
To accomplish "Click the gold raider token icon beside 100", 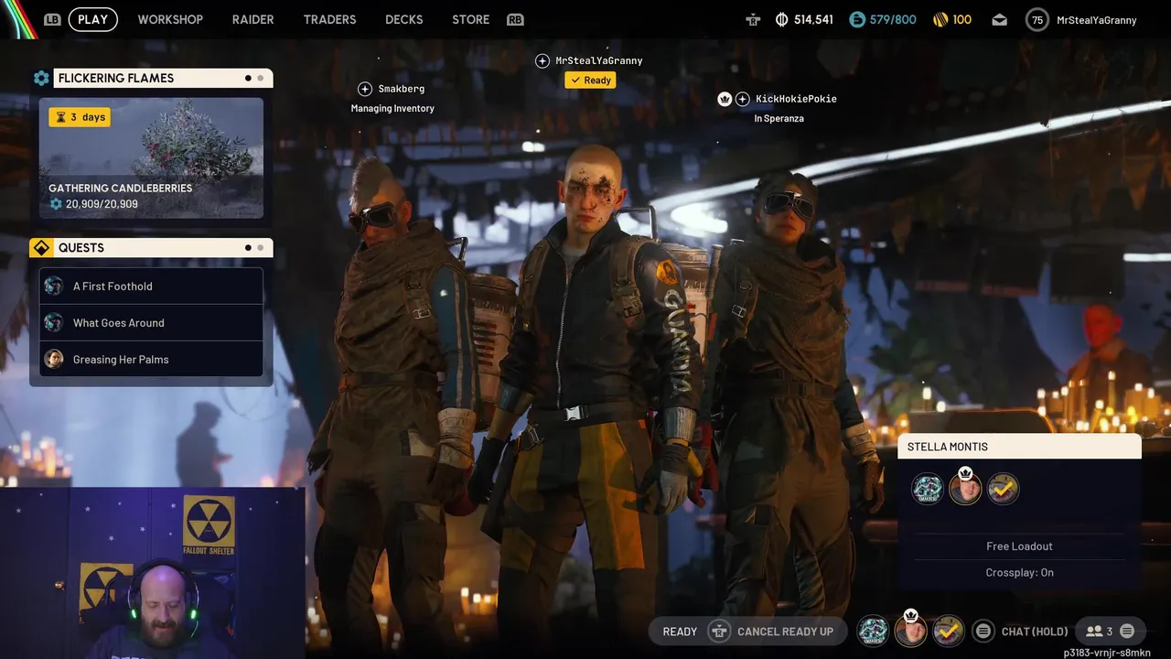I will coord(940,19).
